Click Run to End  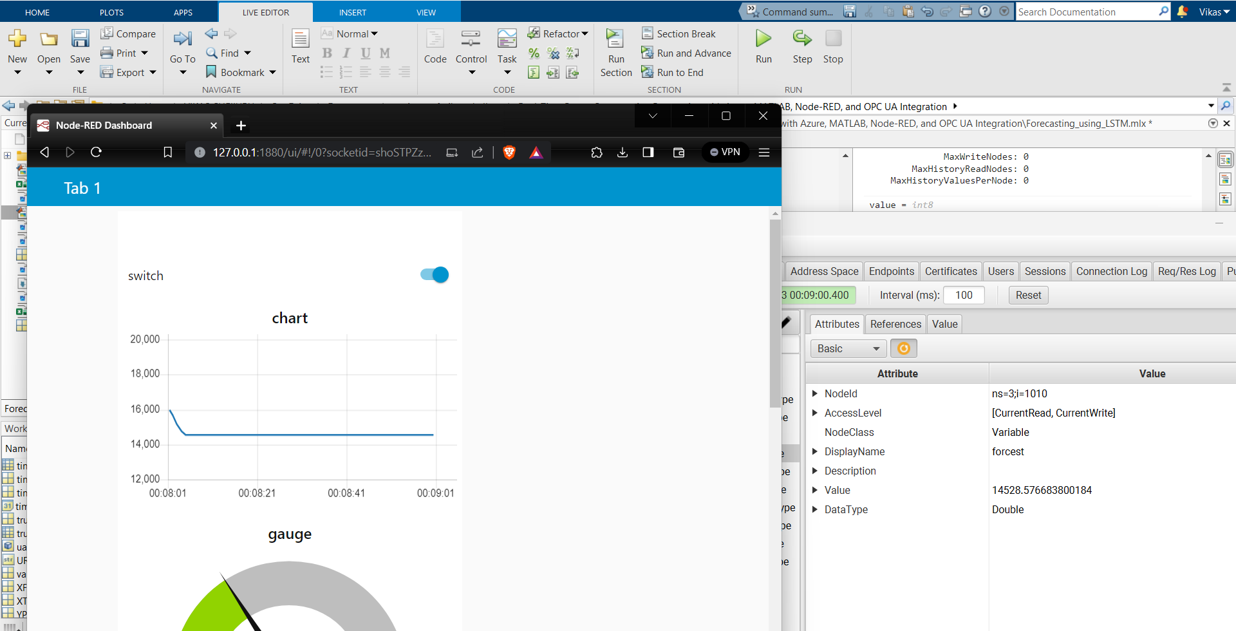click(673, 72)
